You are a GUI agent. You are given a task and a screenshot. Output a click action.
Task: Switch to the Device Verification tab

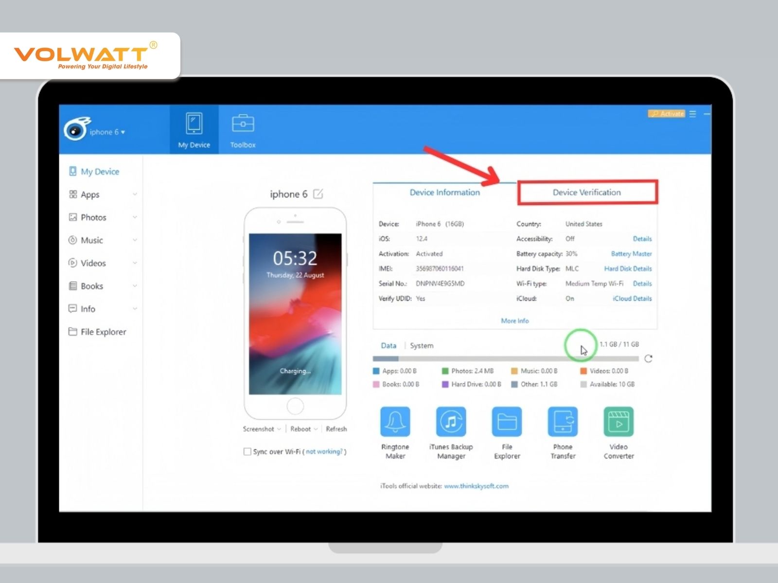(586, 192)
